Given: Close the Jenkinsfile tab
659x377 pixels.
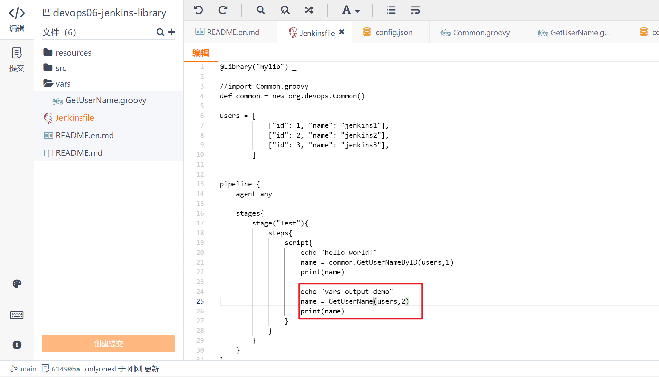Looking at the screenshot, I should pyautogui.click(x=342, y=32).
